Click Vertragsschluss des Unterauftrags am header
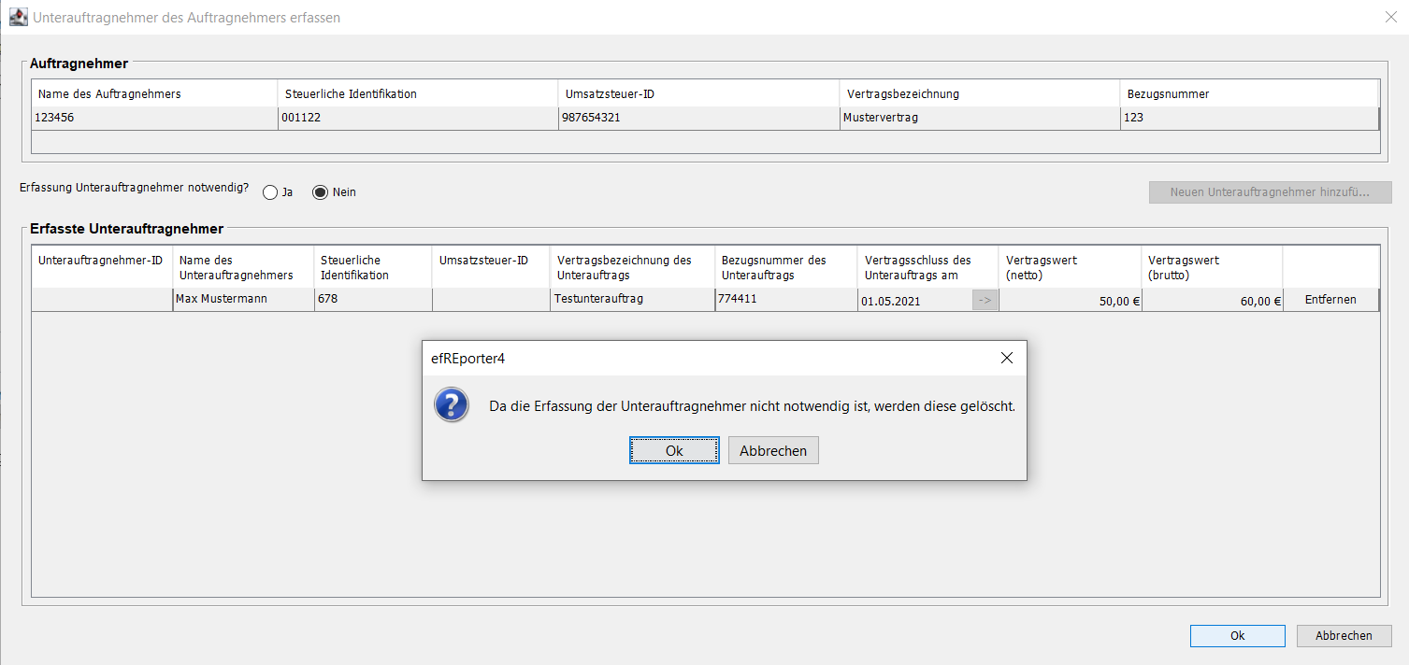This screenshot has height=665, width=1409. coord(928,267)
